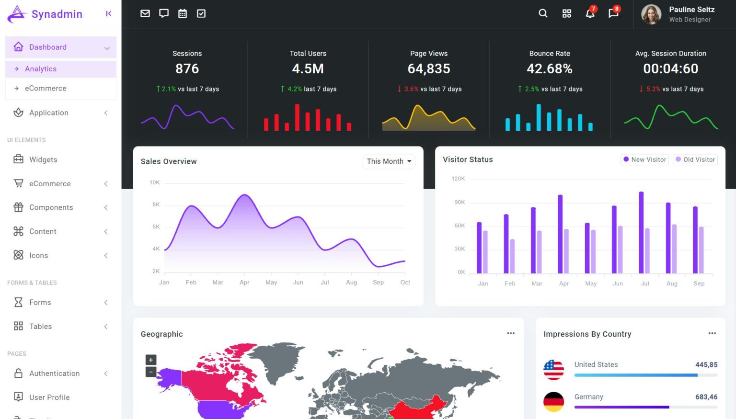This screenshot has width=736, height=419.
Task: Expand the Application menu in the sidebar
Action: point(48,113)
